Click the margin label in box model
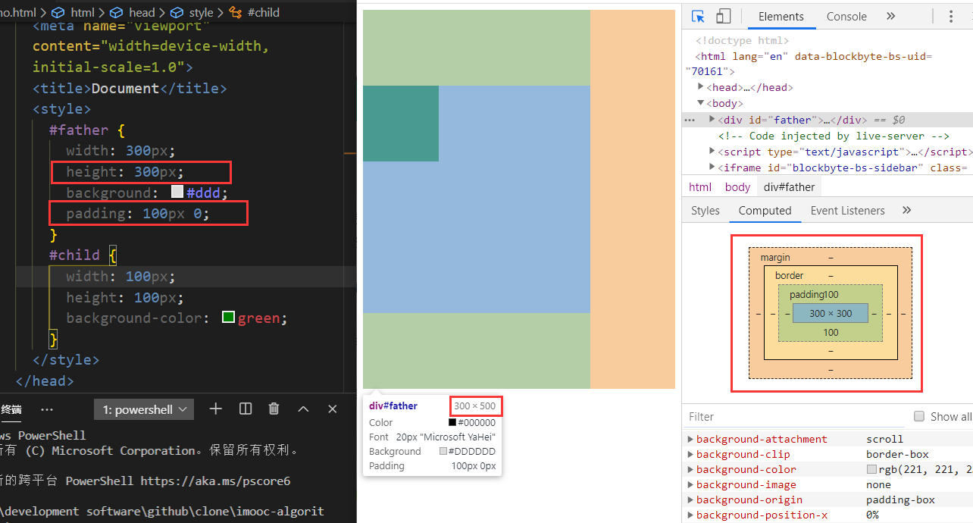This screenshot has width=973, height=523. (x=775, y=258)
